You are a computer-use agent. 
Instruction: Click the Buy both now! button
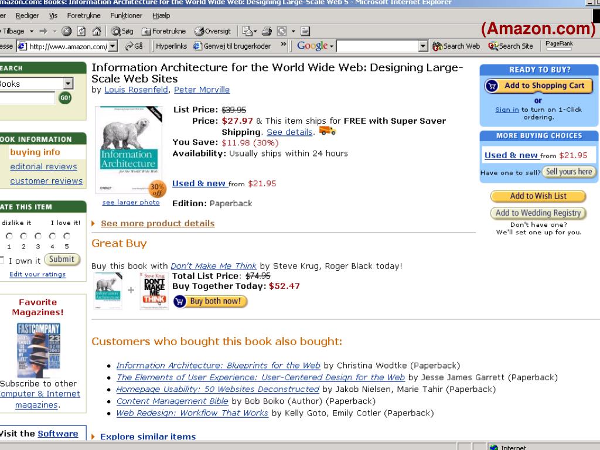(210, 302)
